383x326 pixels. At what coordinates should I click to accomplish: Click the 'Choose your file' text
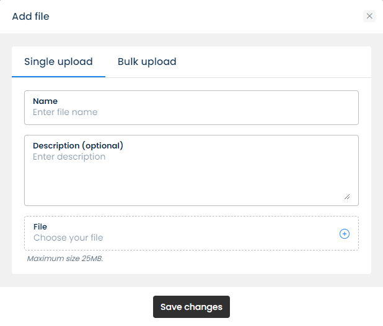pos(68,238)
